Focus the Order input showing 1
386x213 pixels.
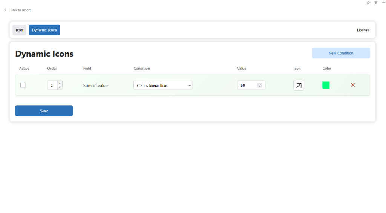click(x=52, y=86)
